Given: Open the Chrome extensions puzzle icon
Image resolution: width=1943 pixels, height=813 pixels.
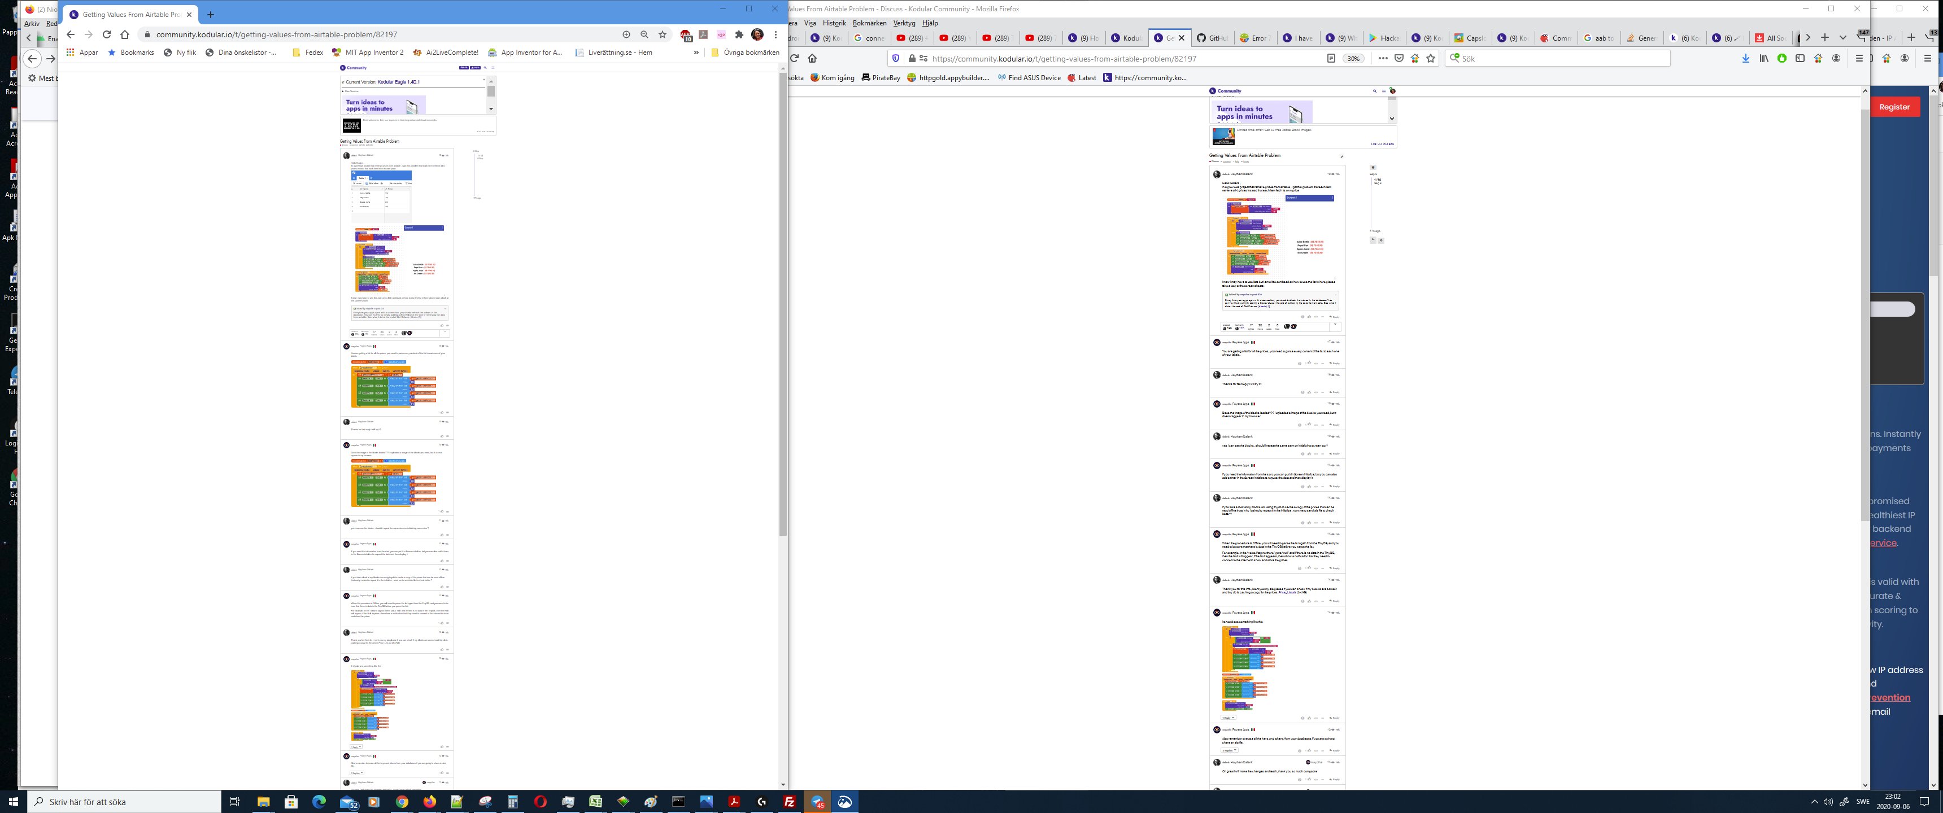Looking at the screenshot, I should (x=739, y=34).
